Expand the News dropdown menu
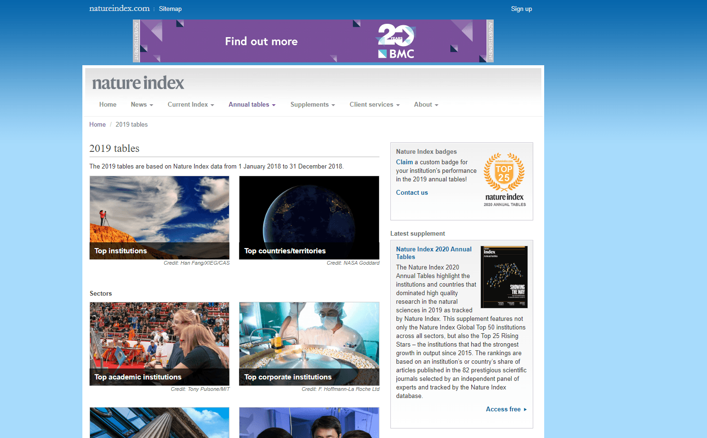 [142, 105]
